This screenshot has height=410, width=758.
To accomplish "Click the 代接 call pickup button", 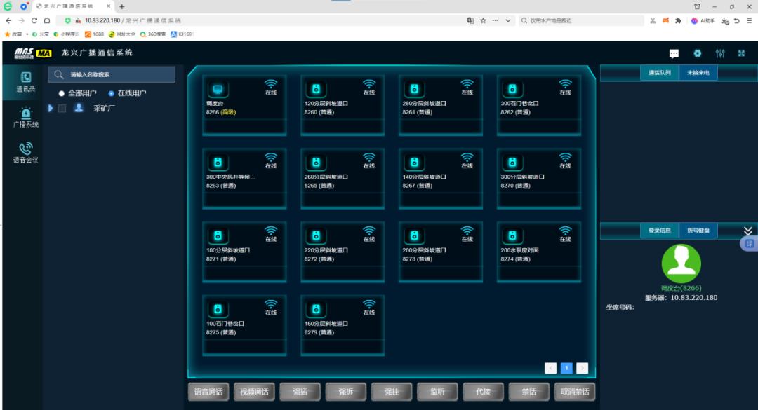I will pos(483,392).
